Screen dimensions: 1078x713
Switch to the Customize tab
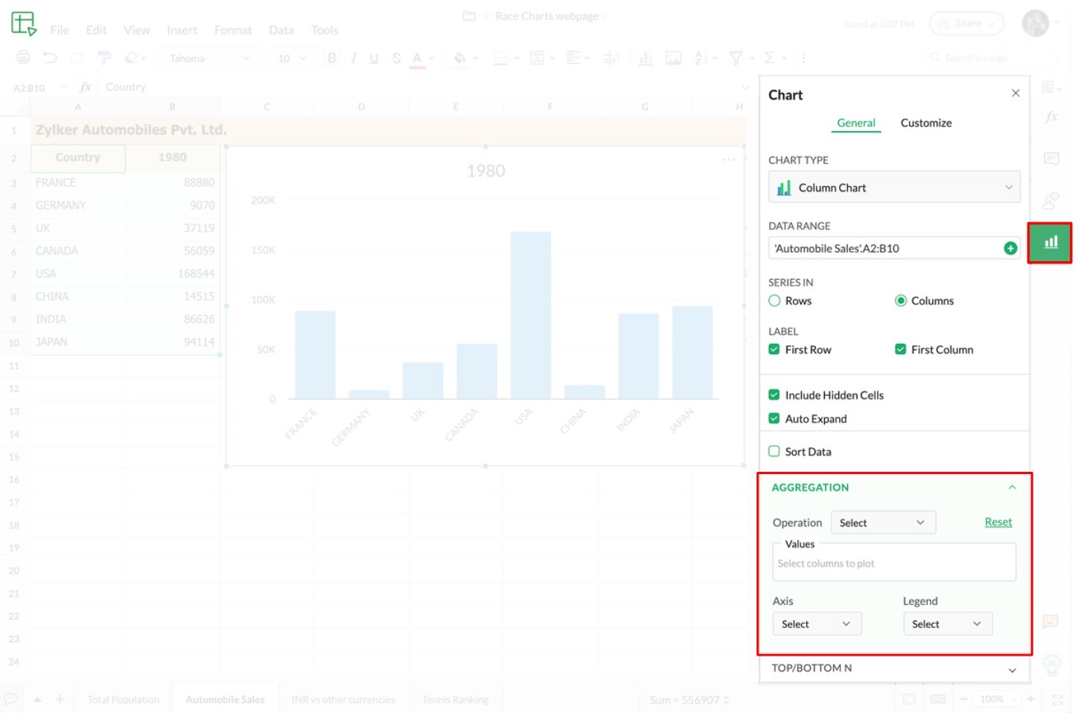[925, 123]
